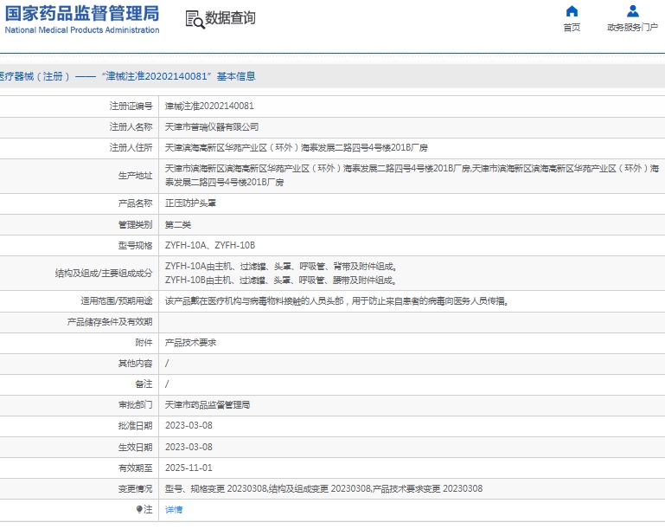Click the page title containing 津械注准20202140081
The width and height of the screenshot is (665, 529).
click(128, 76)
